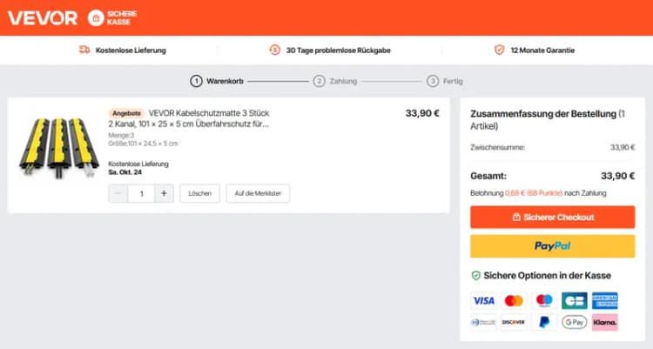Select the Mastercard payment icon
The height and width of the screenshot is (349, 653).
[x=514, y=300]
